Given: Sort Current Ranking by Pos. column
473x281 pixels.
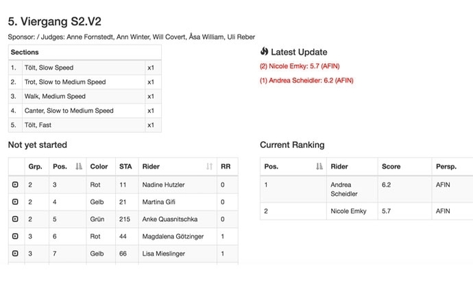Looking at the screenshot, I should (319, 167).
